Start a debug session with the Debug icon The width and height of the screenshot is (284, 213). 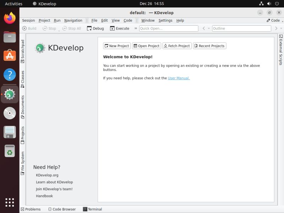coord(95,28)
